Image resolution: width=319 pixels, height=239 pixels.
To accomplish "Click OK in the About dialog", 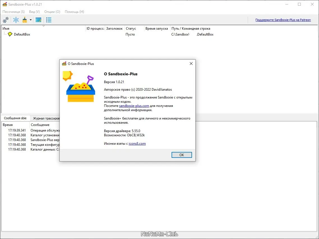I will coord(182,155).
